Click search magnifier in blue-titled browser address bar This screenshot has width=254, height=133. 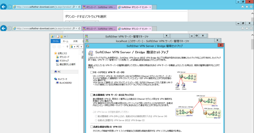pyautogui.click(x=74, y=7)
